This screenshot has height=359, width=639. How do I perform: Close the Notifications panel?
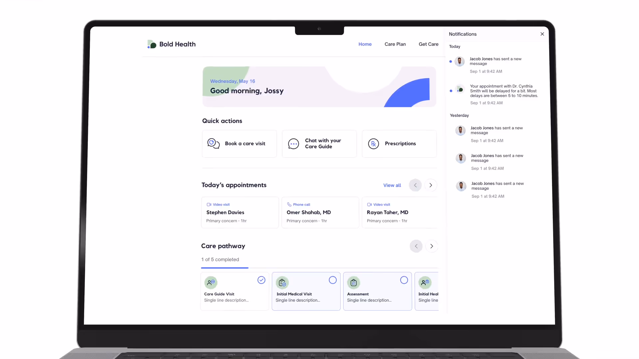(542, 34)
